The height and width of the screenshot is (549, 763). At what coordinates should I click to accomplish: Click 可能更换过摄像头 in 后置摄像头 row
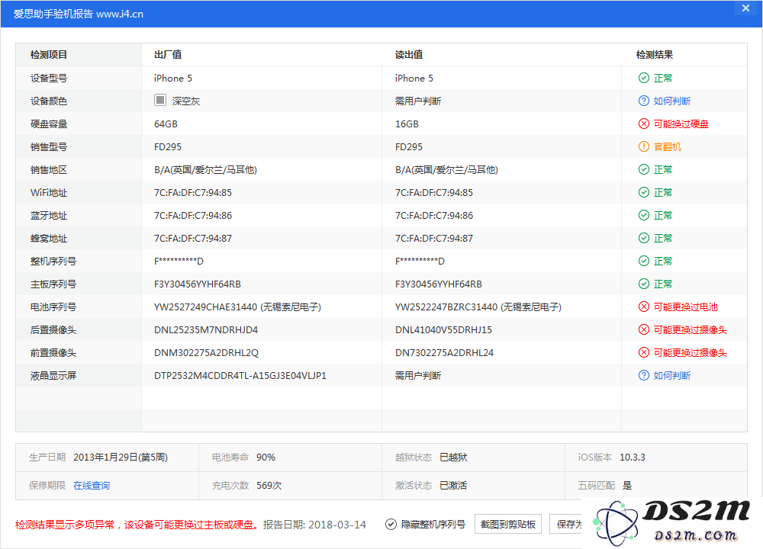point(690,329)
